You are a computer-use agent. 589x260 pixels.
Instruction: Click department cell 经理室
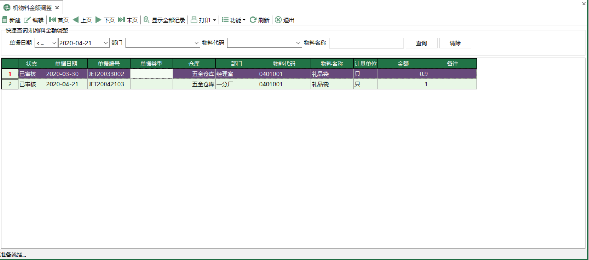(x=237, y=74)
